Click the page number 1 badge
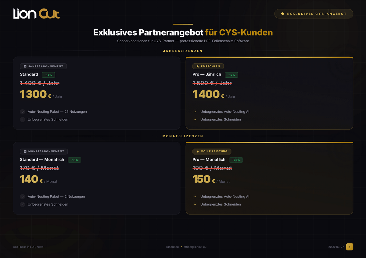 pyautogui.click(x=350, y=247)
